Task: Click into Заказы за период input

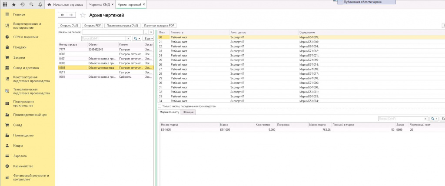Action: coord(113,32)
